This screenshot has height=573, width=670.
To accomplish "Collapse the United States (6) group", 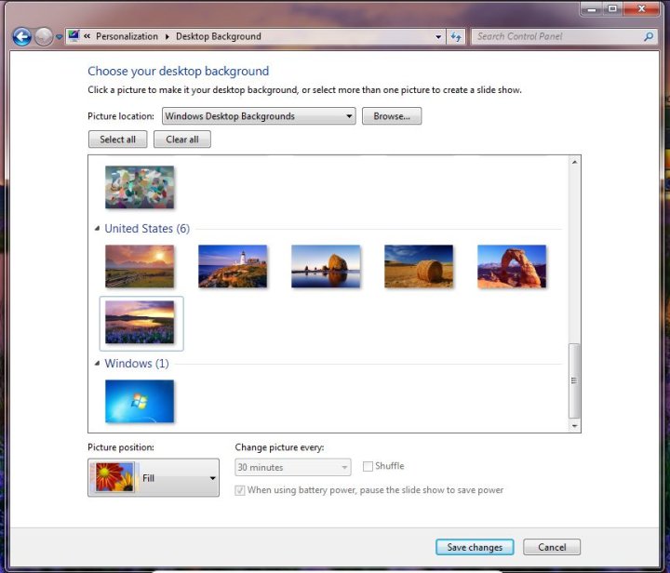I will pyautogui.click(x=97, y=229).
